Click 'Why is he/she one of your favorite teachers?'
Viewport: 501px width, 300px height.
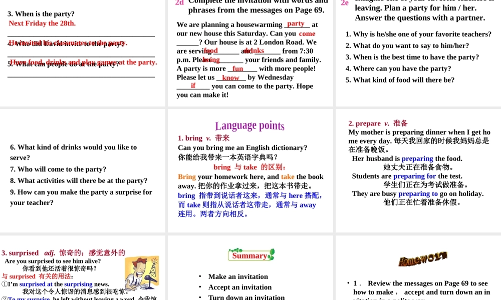(418, 34)
